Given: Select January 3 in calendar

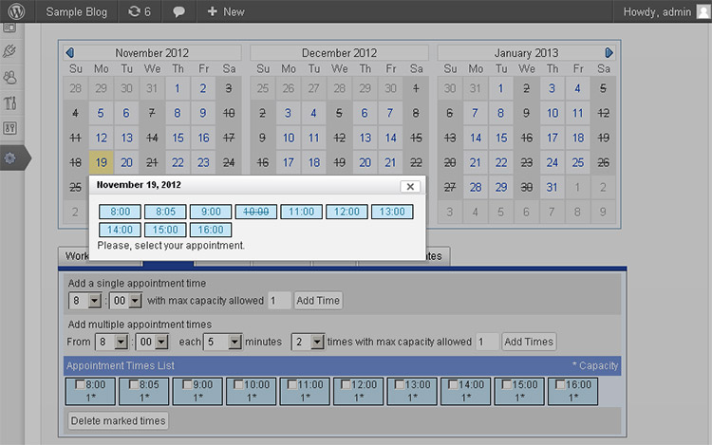Looking at the screenshot, I should coord(552,88).
